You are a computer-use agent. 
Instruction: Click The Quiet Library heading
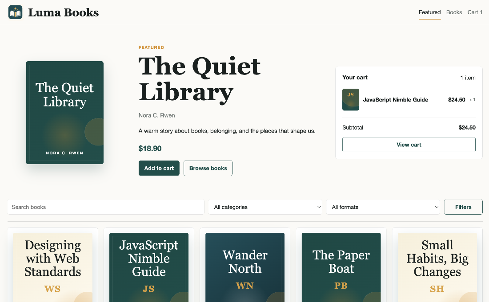tap(200, 79)
